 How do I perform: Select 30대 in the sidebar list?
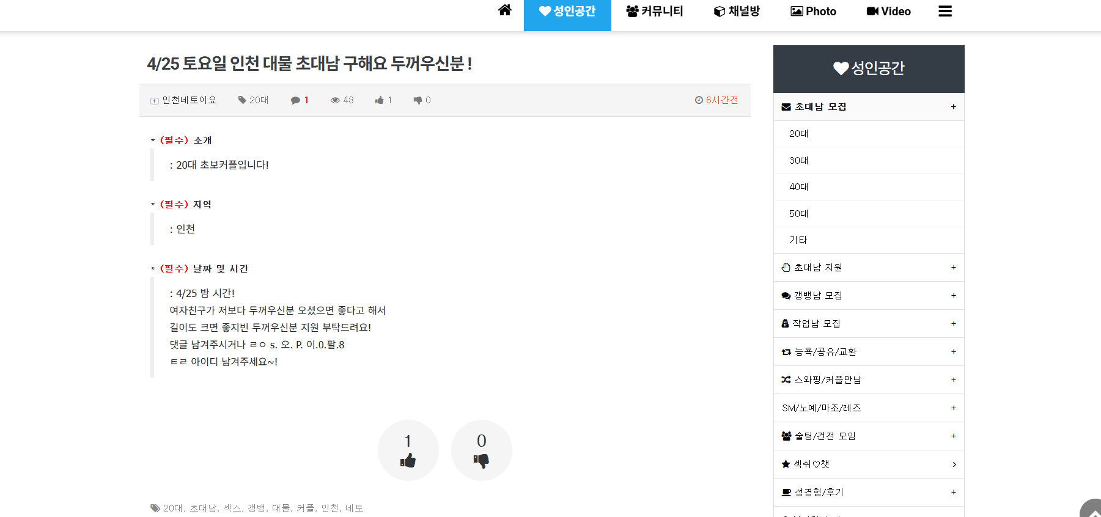point(798,161)
